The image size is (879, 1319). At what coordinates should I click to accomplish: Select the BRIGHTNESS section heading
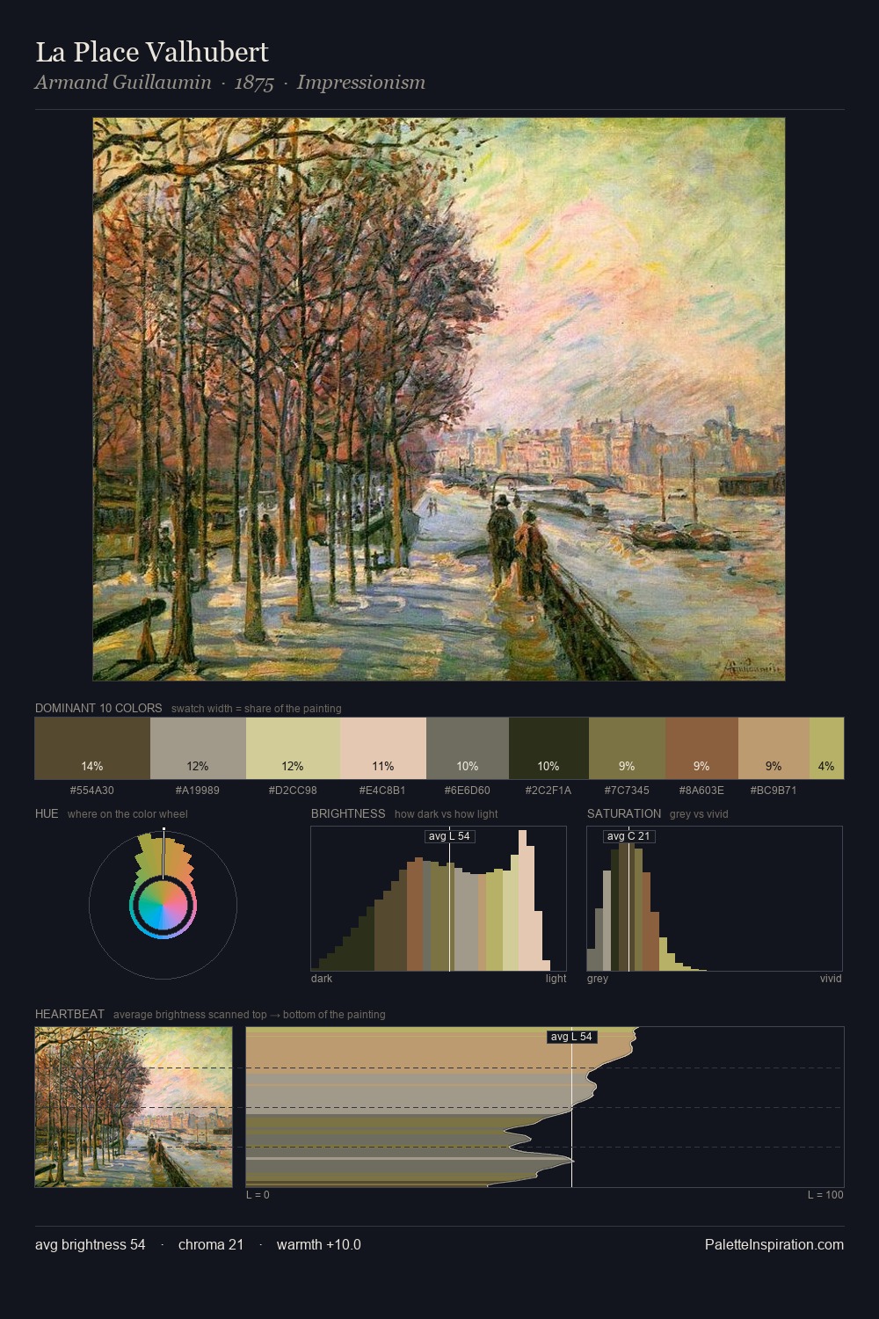tap(348, 813)
